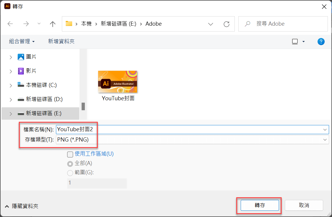
Task: Go forward with the right arrow
Action: point(26,24)
